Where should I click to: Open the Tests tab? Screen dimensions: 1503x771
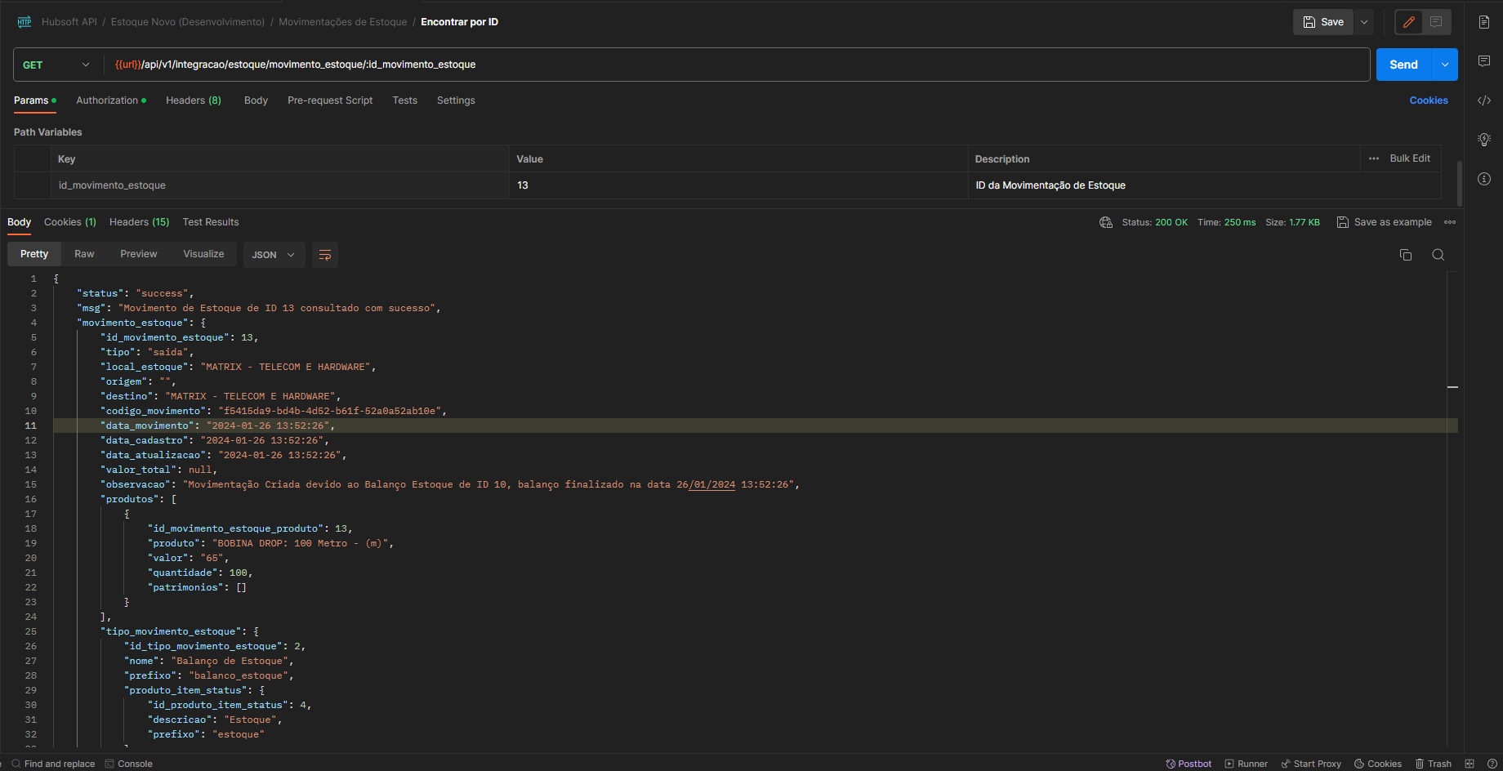(x=404, y=100)
